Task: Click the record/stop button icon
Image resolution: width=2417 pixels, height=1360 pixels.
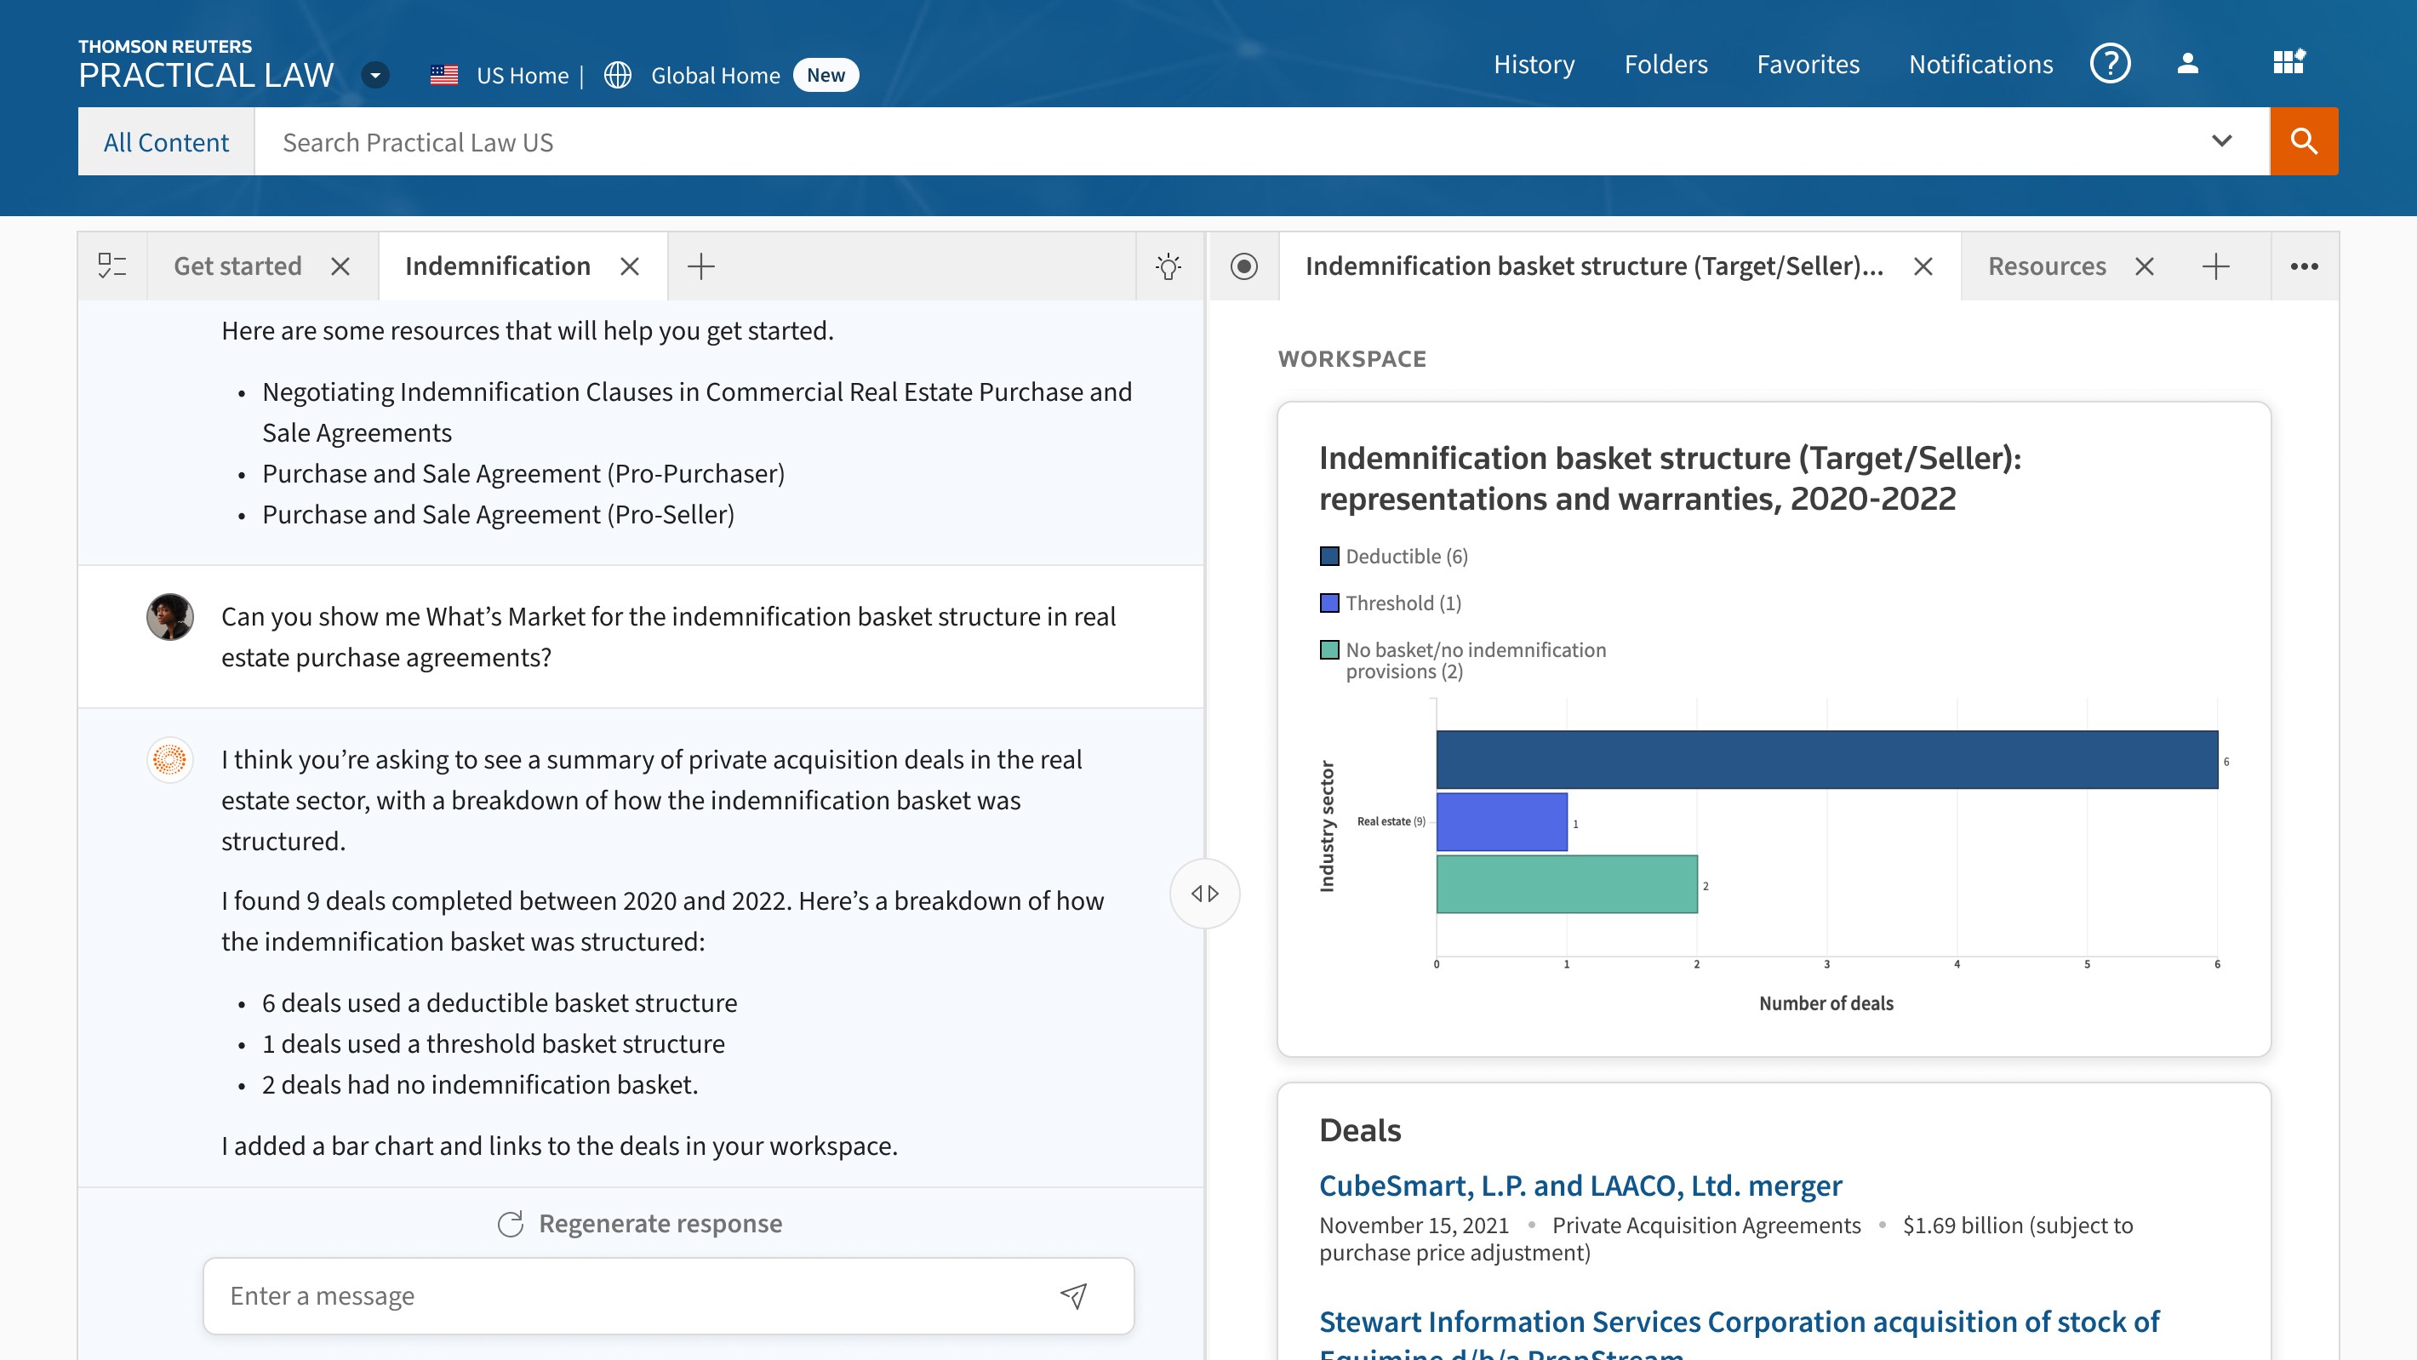Action: coord(1243,266)
